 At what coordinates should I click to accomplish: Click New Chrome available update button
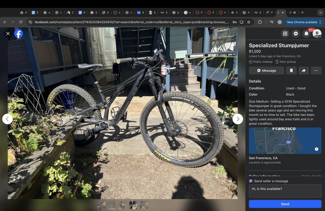pos(302,22)
